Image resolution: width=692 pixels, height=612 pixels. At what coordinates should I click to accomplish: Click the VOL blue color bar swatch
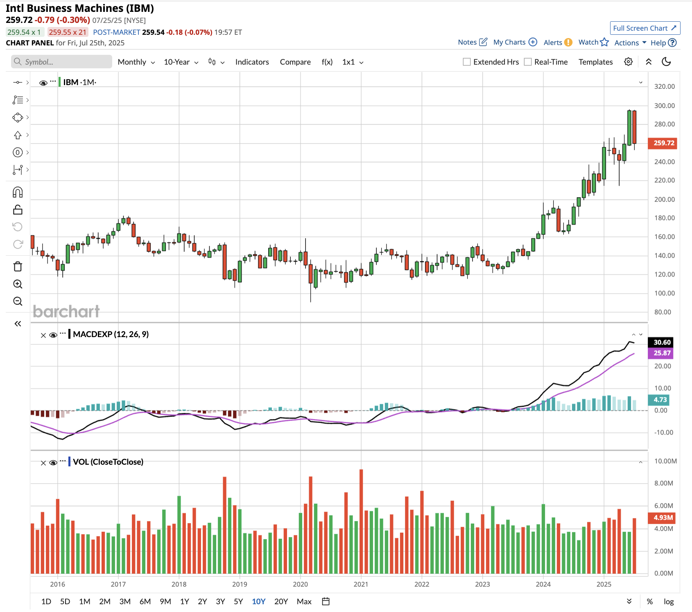point(70,462)
